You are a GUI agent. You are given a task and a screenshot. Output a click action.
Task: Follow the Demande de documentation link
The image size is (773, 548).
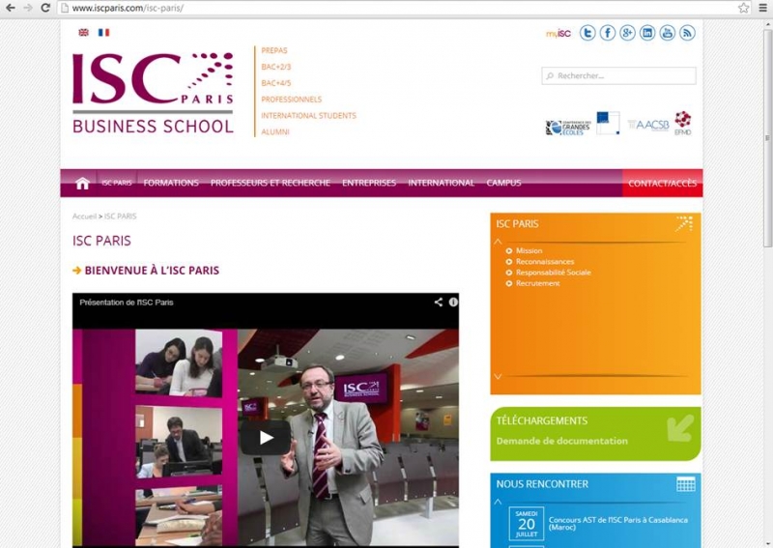(x=562, y=441)
